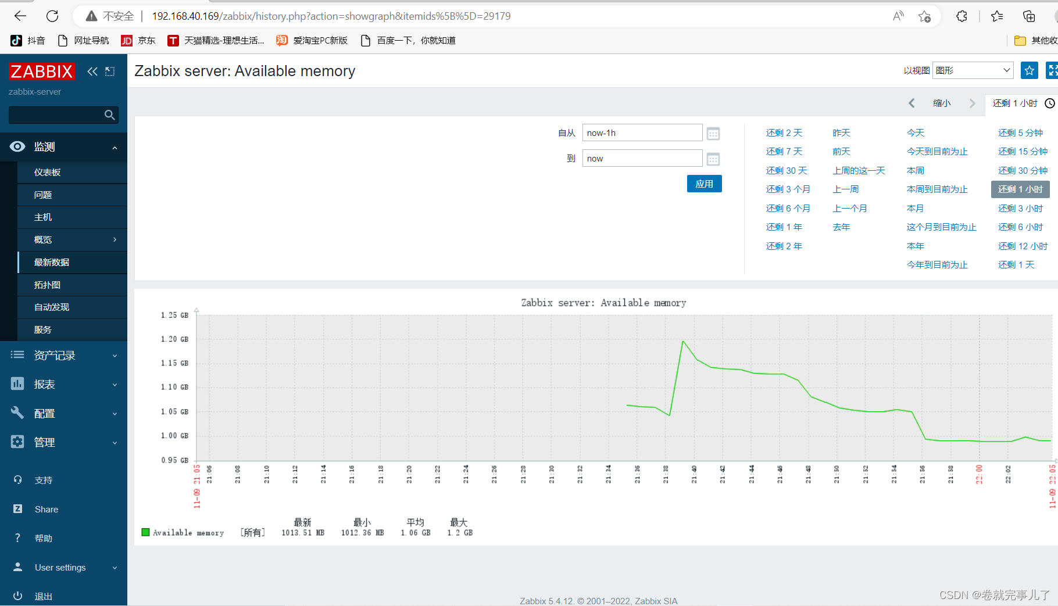
Task: Open the Share link
Action: (47, 510)
